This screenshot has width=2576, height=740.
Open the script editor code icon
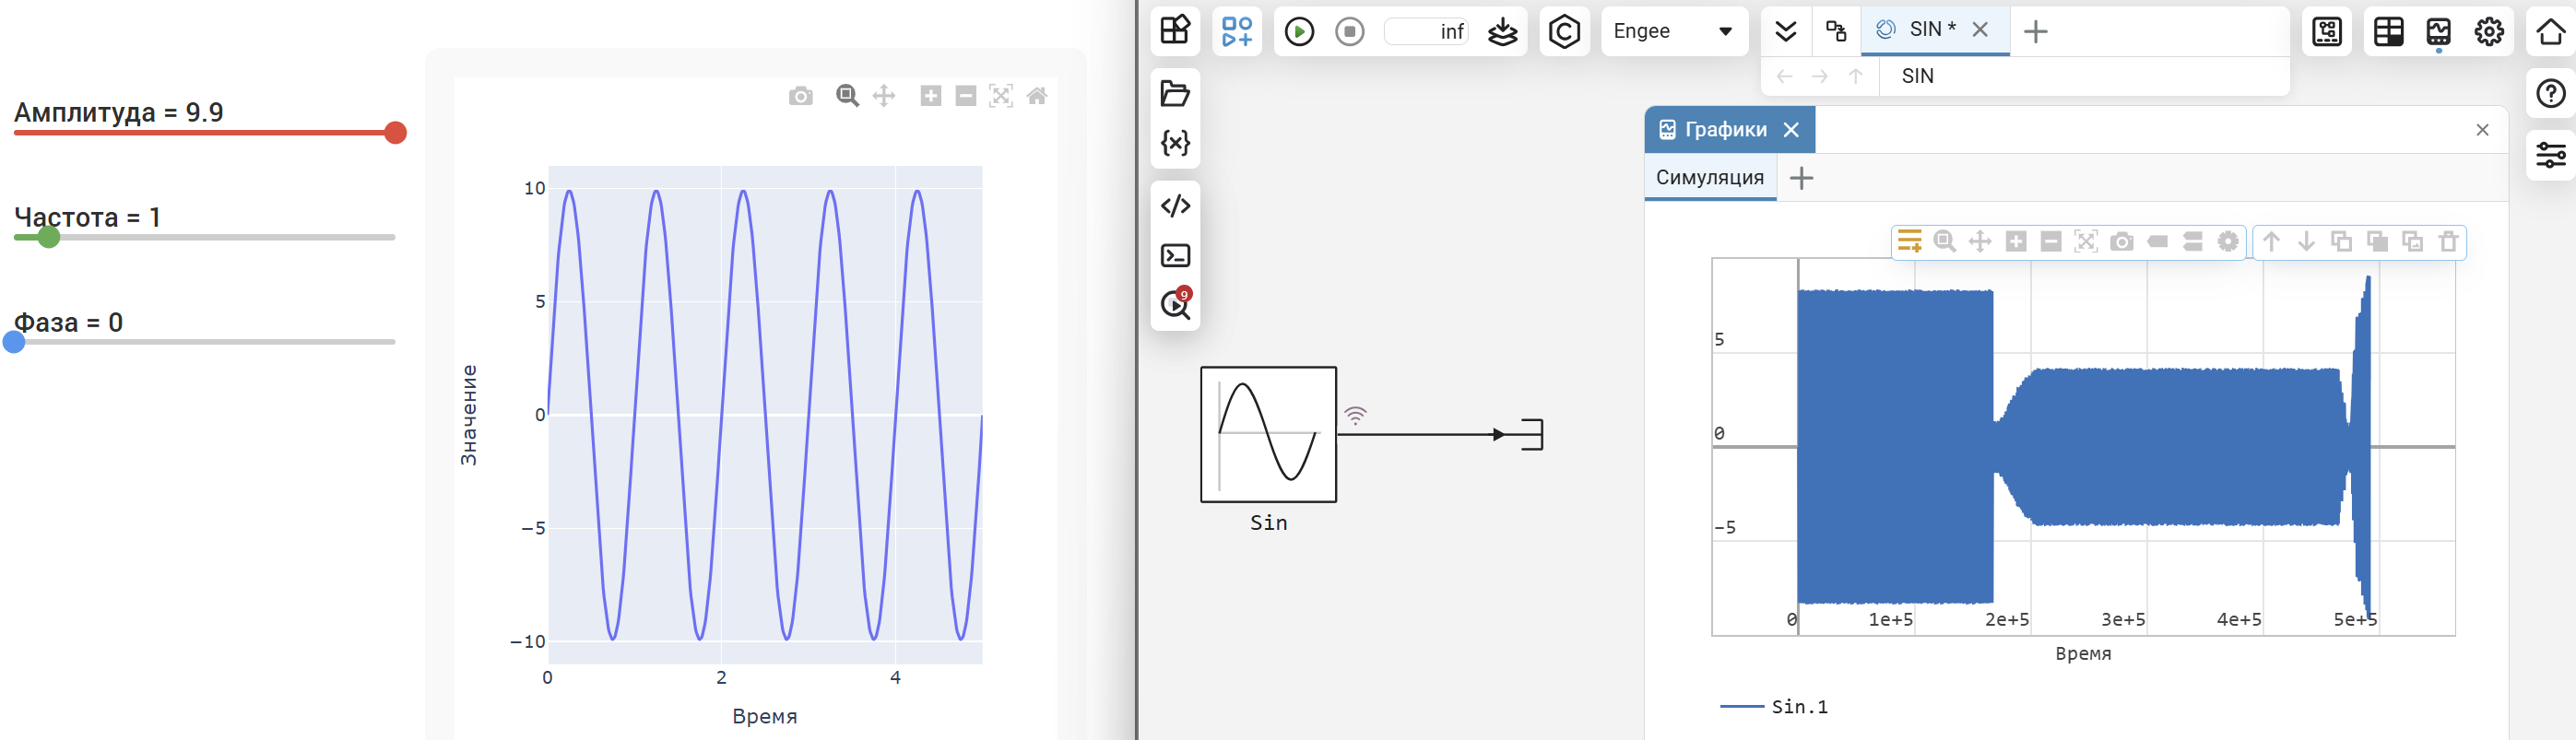pos(1175,206)
